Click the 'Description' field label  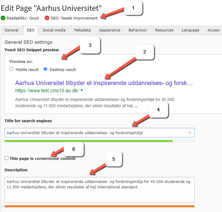click(x=16, y=170)
